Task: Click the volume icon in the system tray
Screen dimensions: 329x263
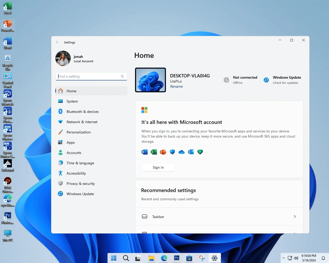Action: pos(296,258)
